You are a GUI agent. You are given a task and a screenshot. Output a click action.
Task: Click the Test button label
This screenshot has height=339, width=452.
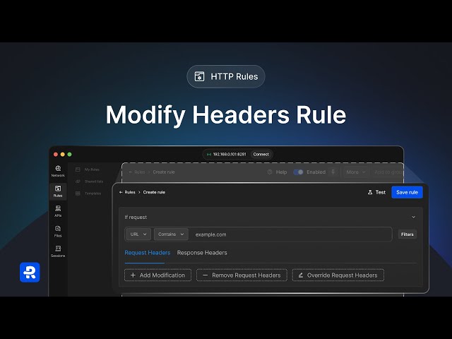tap(381, 192)
